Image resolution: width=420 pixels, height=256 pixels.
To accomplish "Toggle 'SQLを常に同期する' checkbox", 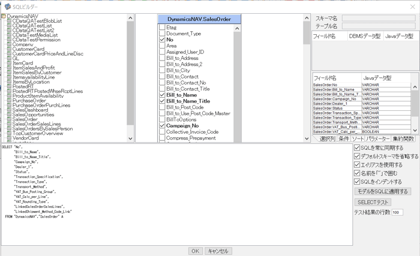I will point(357,147).
